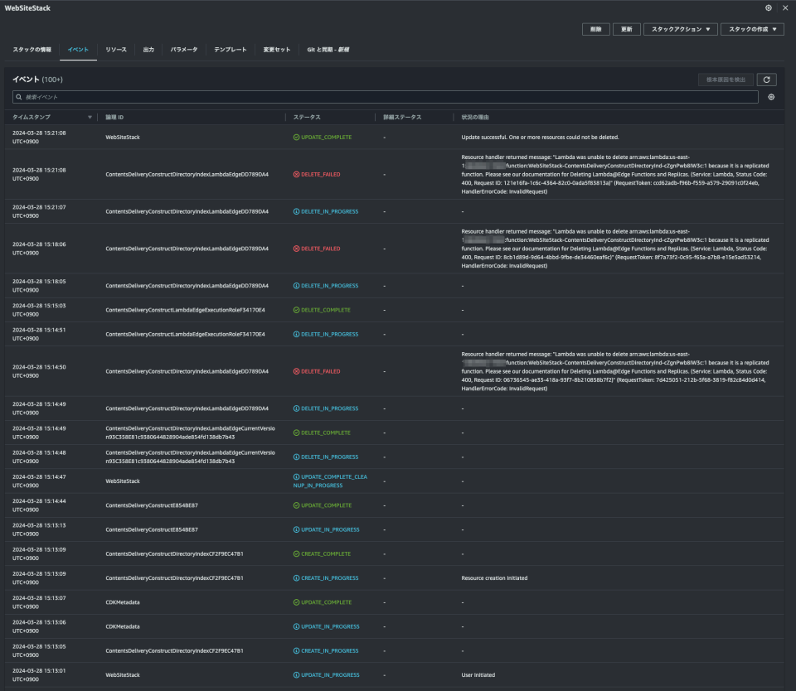Open table display preferences via gear icon
Image resolution: width=796 pixels, height=691 pixels.
pos(772,96)
